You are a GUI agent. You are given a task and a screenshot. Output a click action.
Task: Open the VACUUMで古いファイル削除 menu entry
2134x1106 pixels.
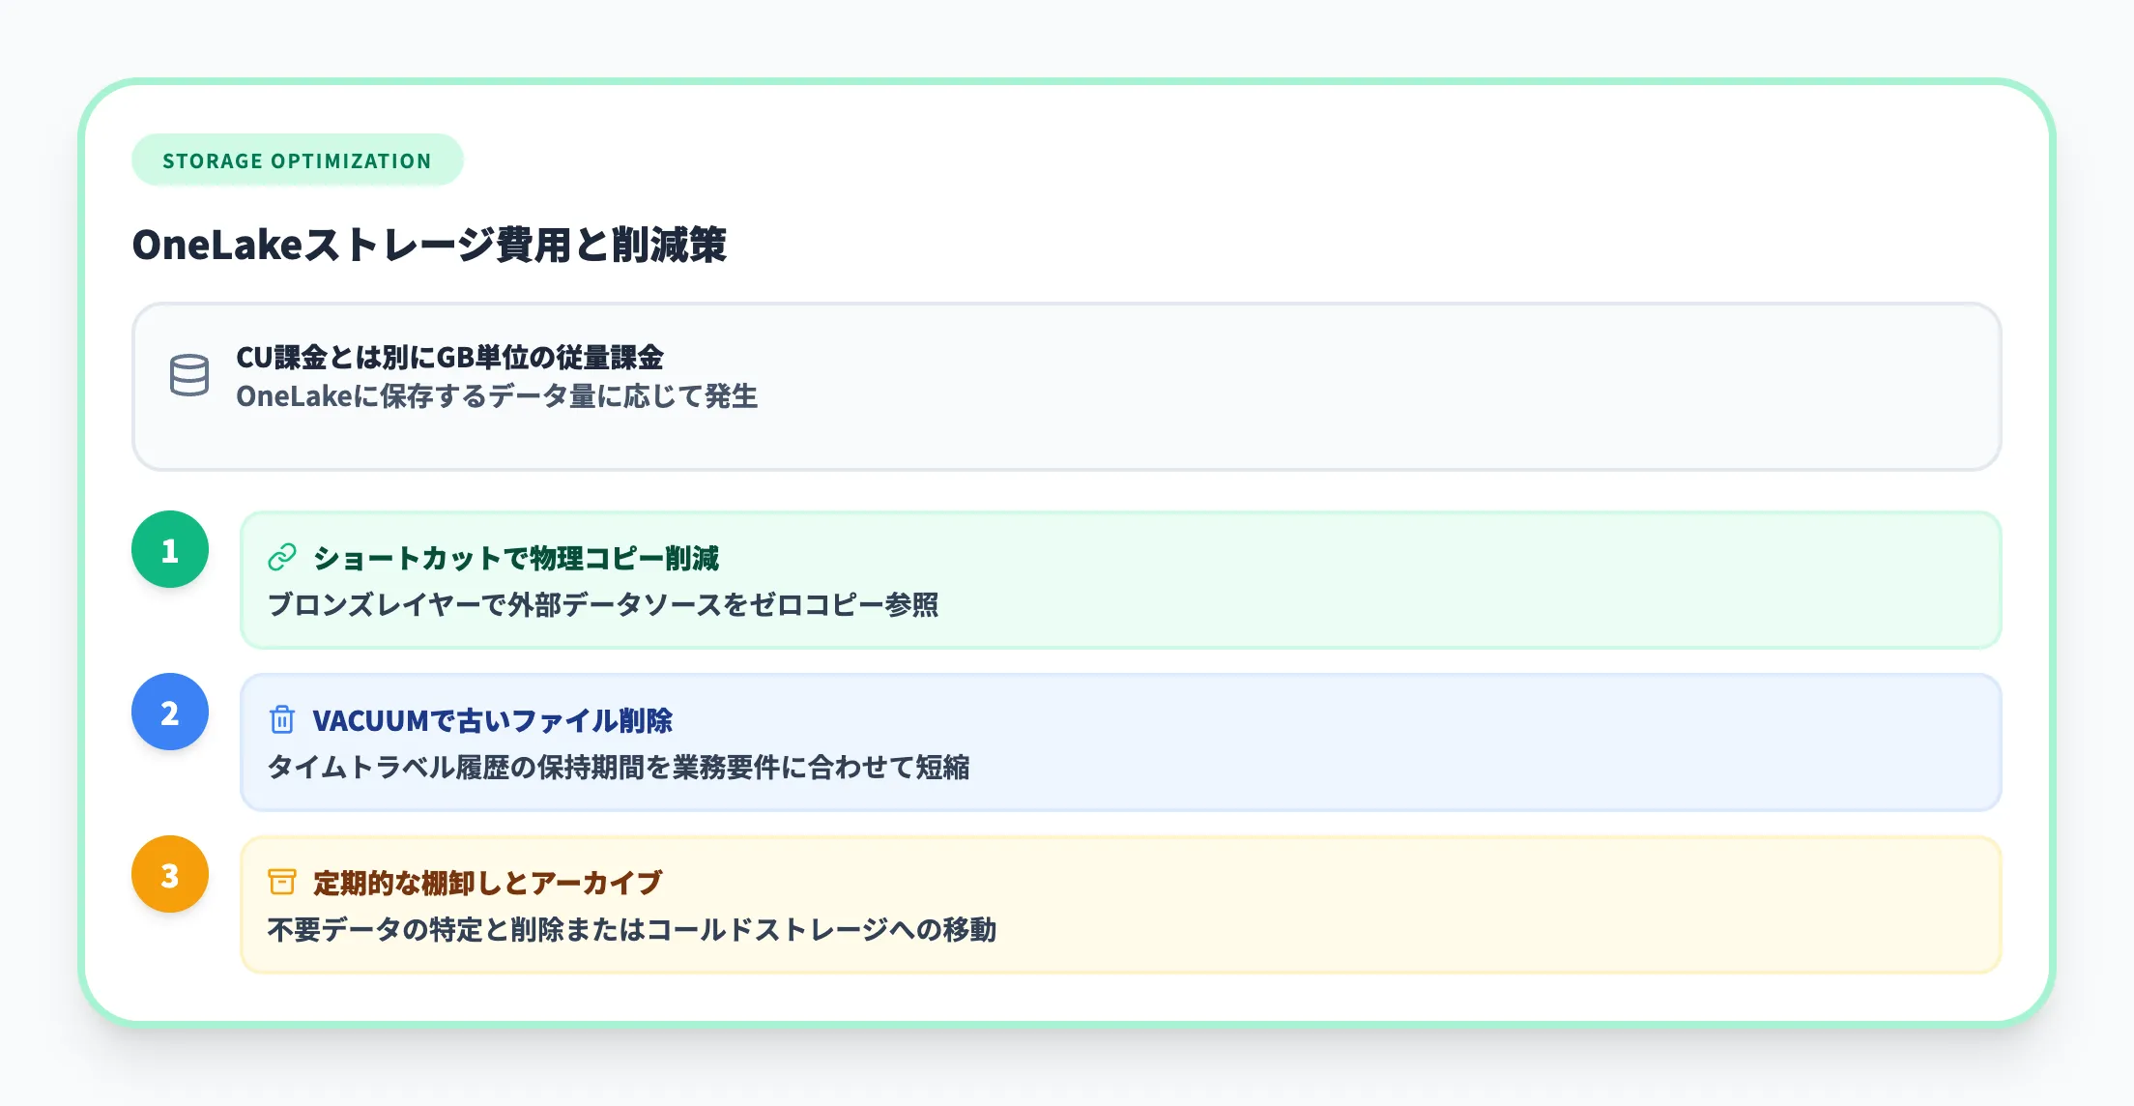tap(493, 721)
